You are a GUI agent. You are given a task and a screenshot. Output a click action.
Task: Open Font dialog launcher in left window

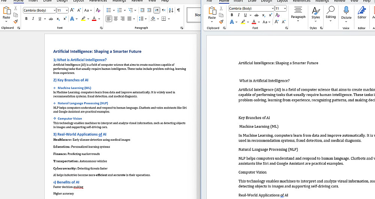point(101,28)
